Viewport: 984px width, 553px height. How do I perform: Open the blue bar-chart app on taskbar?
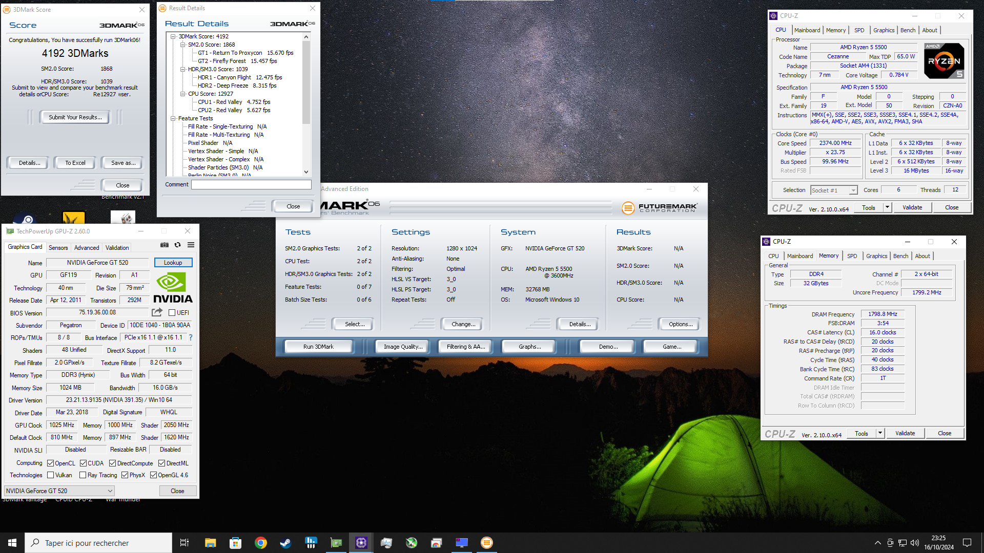coord(311,543)
